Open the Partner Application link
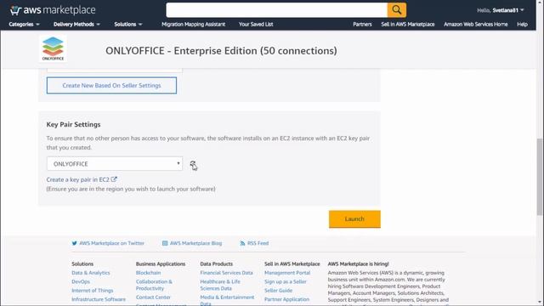Viewport: 544px width, 306px height. (x=286, y=299)
